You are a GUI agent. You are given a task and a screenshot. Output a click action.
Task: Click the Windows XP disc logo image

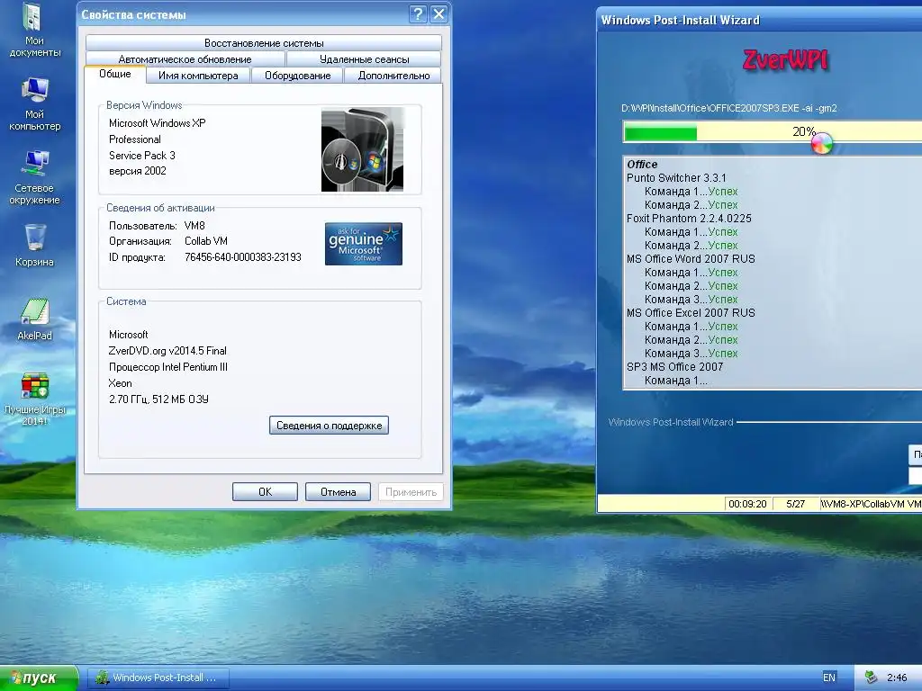pyautogui.click(x=362, y=149)
